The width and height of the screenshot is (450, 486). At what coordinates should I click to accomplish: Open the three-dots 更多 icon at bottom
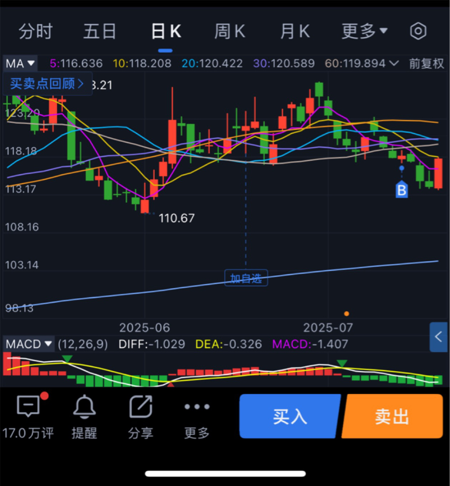[x=197, y=406]
